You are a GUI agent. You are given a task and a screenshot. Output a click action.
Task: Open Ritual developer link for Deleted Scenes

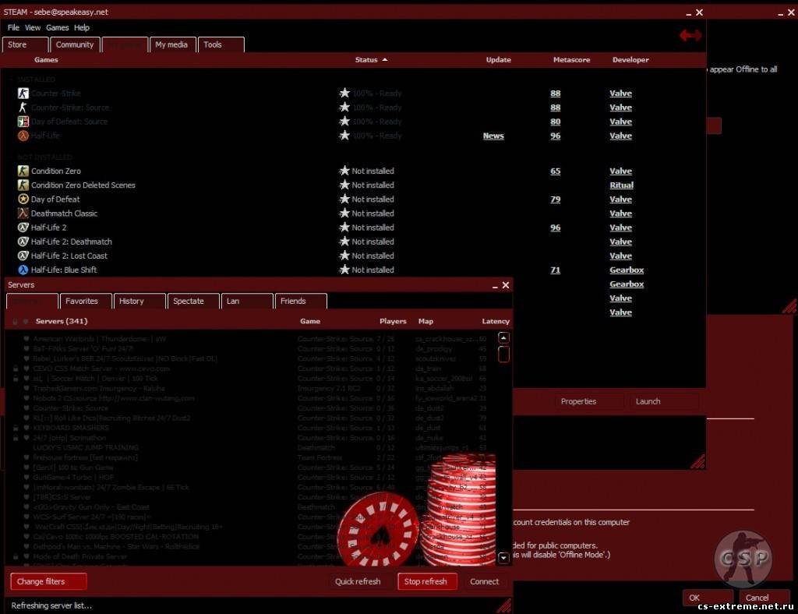tap(621, 185)
